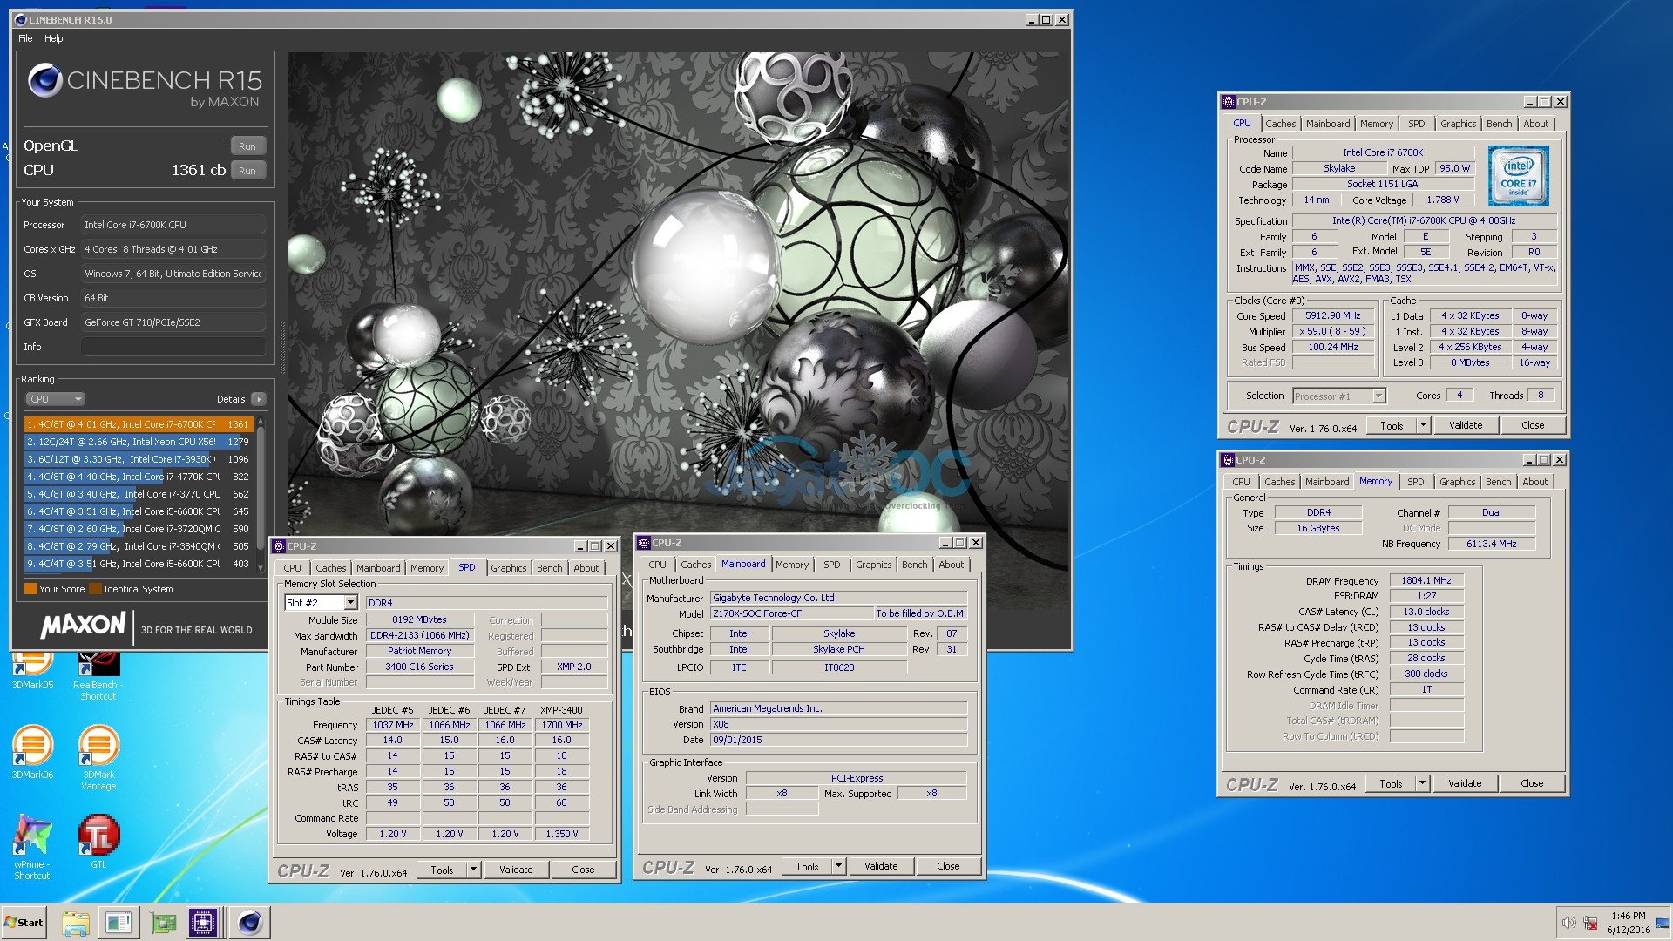Viewport: 1673px width, 941px height.
Task: Select Graphics tab in Memory CPU-Z window
Action: [x=1457, y=482]
